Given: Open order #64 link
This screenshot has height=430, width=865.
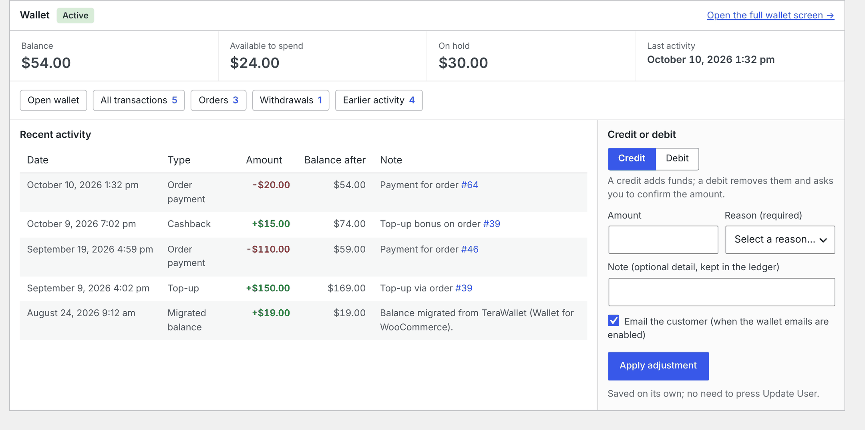Looking at the screenshot, I should pos(470,185).
